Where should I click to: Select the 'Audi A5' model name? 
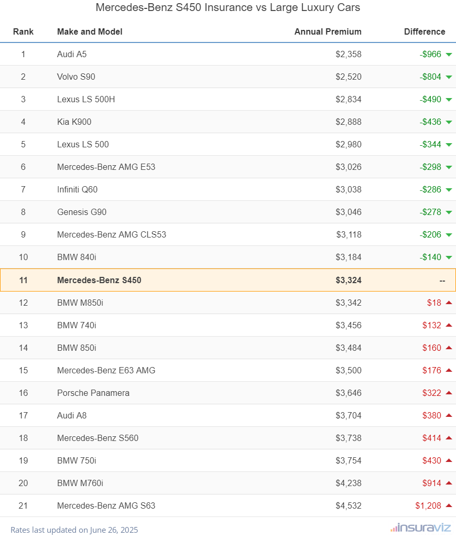[72, 54]
